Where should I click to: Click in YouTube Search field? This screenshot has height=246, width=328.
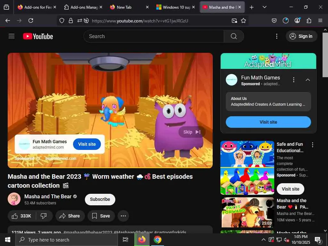point(154,36)
